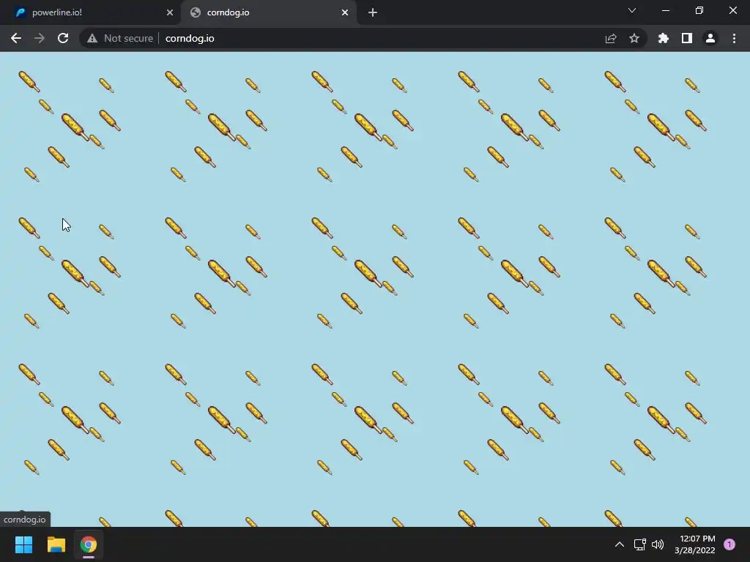Select the corndog.io tab
The image size is (750, 562).
click(268, 12)
